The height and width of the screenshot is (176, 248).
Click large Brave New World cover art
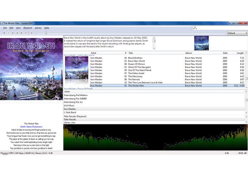tap(31, 69)
